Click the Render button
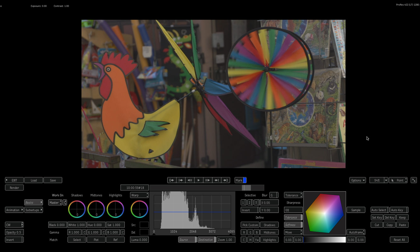This screenshot has width=420, height=252. [x=14, y=188]
